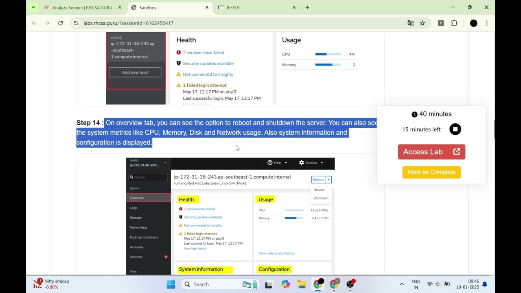Click Mark as Complete button
The image size is (521, 293).
tap(431, 172)
